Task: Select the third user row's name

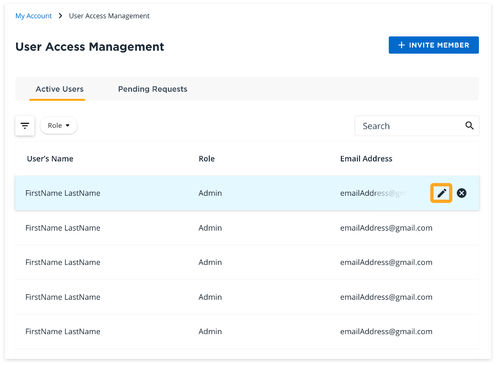Action: tap(63, 262)
